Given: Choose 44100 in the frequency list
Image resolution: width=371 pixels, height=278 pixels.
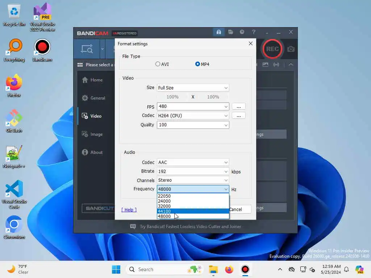Looking at the screenshot, I should (x=193, y=211).
